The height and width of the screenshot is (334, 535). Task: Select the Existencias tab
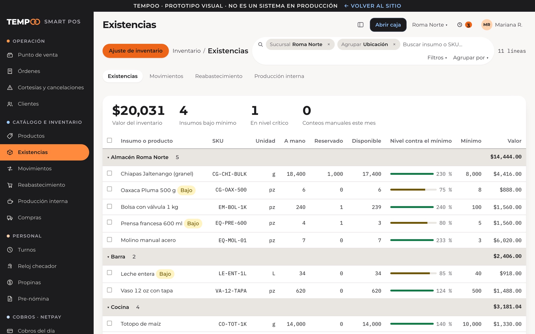click(x=123, y=76)
